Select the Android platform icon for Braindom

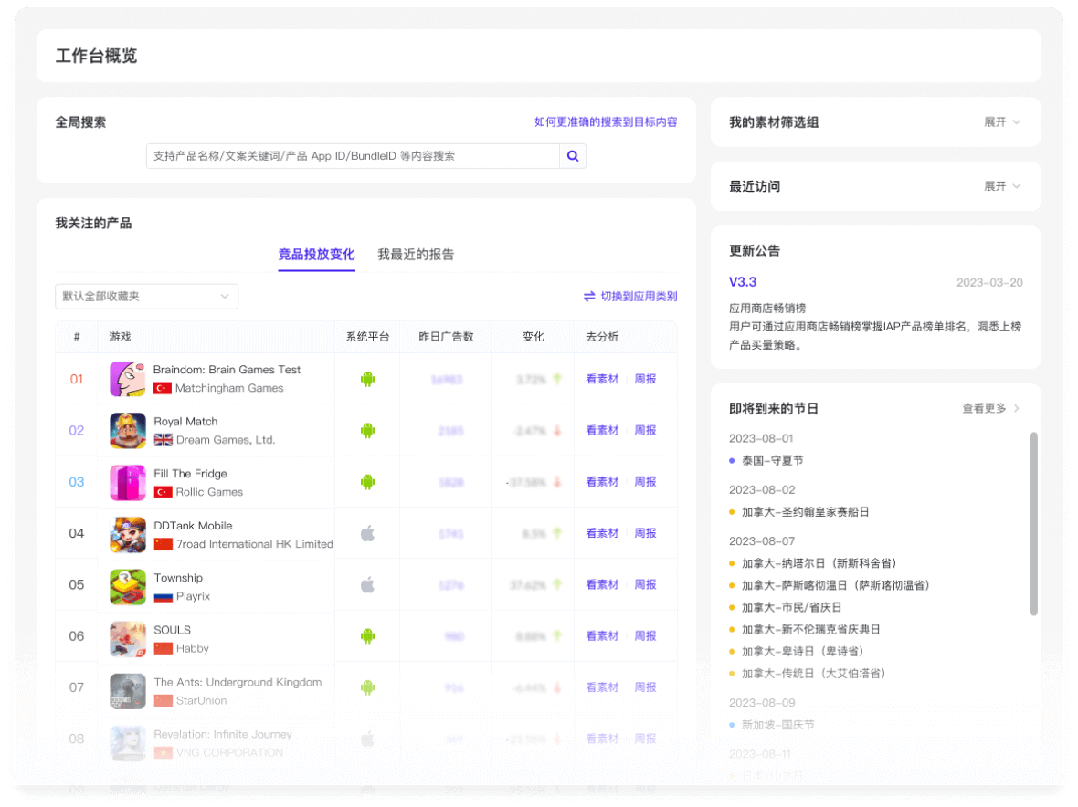(x=366, y=378)
